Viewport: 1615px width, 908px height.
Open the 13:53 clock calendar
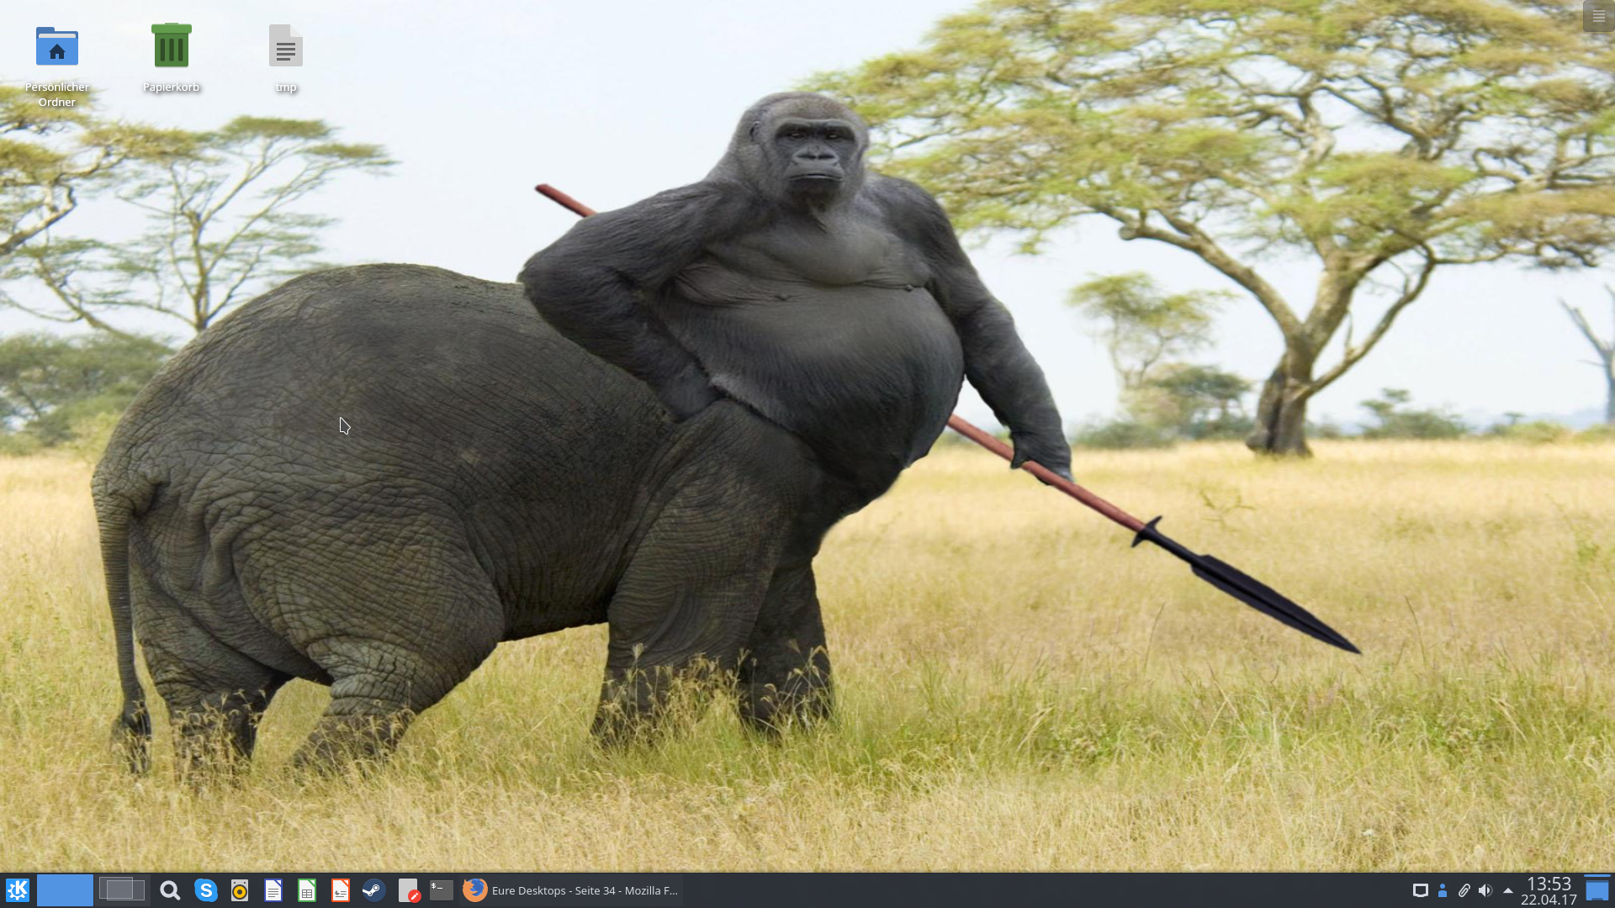[x=1549, y=890]
